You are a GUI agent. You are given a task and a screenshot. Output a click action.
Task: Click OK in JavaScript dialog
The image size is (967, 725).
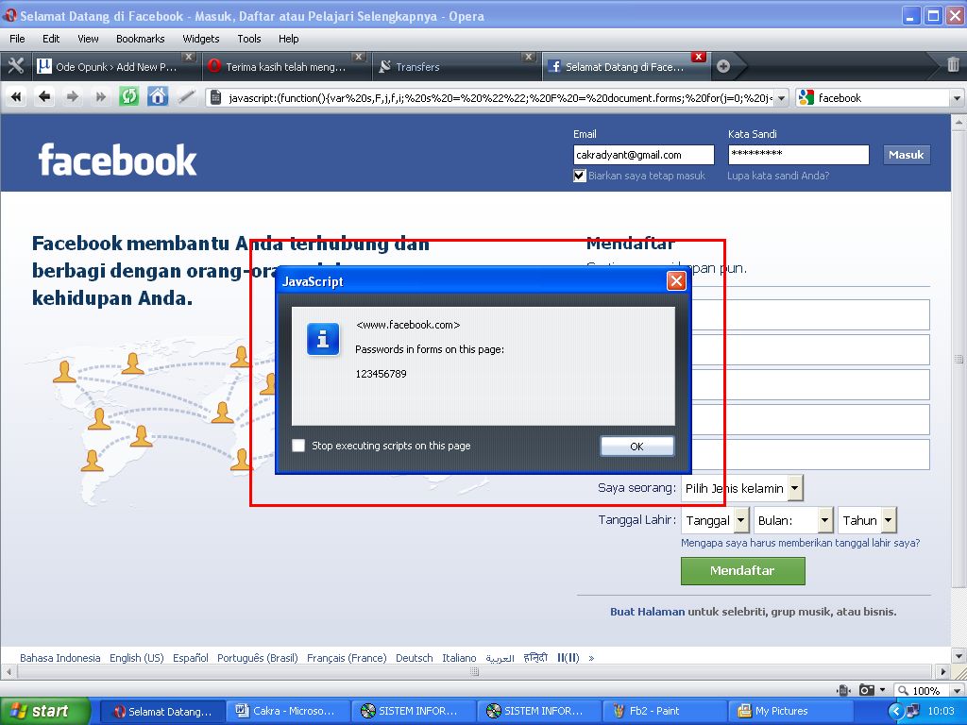coord(637,447)
